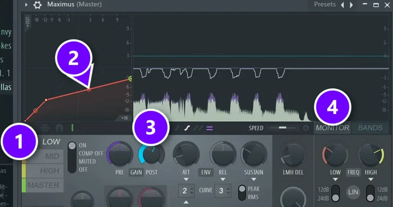Click the HIGH frequency knob
393x207 pixels.
(371, 154)
